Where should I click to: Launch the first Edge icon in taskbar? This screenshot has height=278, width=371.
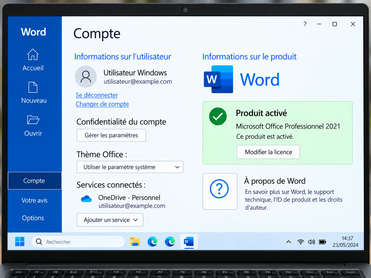pyautogui.click(x=152, y=242)
